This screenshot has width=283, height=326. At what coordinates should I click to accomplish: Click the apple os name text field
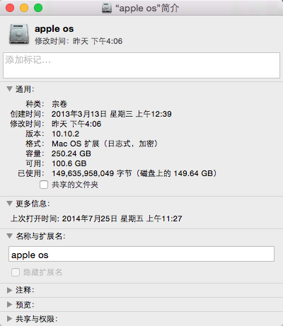point(141,254)
